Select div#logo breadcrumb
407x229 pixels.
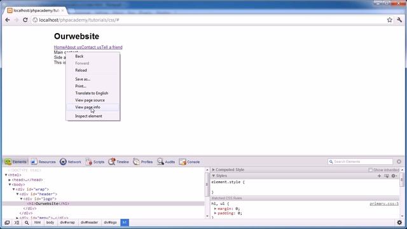pos(110,223)
